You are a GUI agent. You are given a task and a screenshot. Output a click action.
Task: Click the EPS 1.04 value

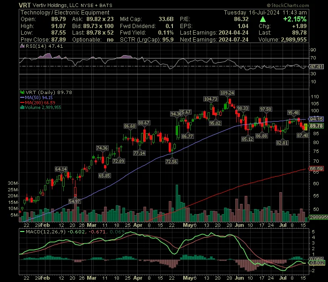(243, 26)
